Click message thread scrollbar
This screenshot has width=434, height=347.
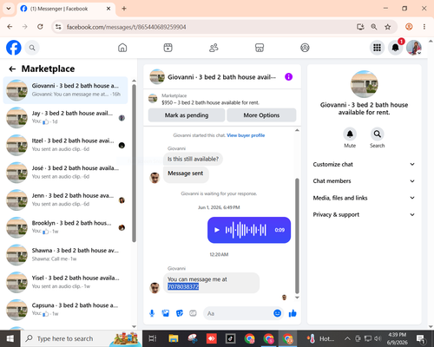[x=297, y=236]
